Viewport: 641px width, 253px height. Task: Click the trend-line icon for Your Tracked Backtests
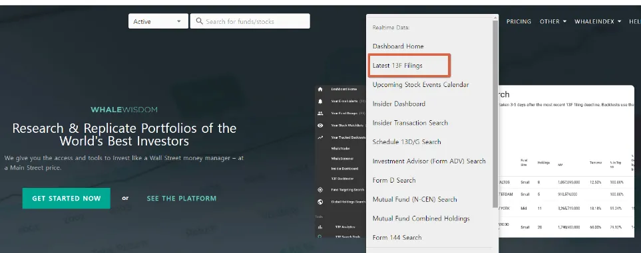click(x=320, y=138)
